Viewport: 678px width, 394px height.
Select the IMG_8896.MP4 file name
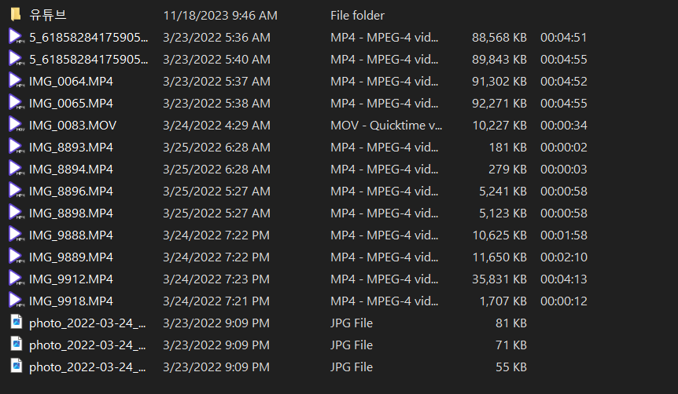71,192
